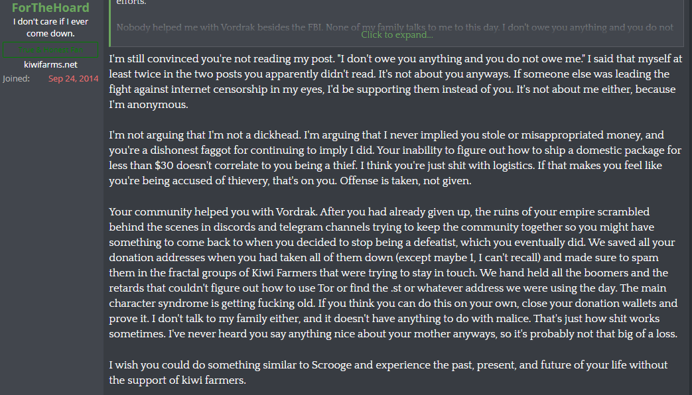Click the paragraph starting "I'm not arguing"

click(x=395, y=158)
